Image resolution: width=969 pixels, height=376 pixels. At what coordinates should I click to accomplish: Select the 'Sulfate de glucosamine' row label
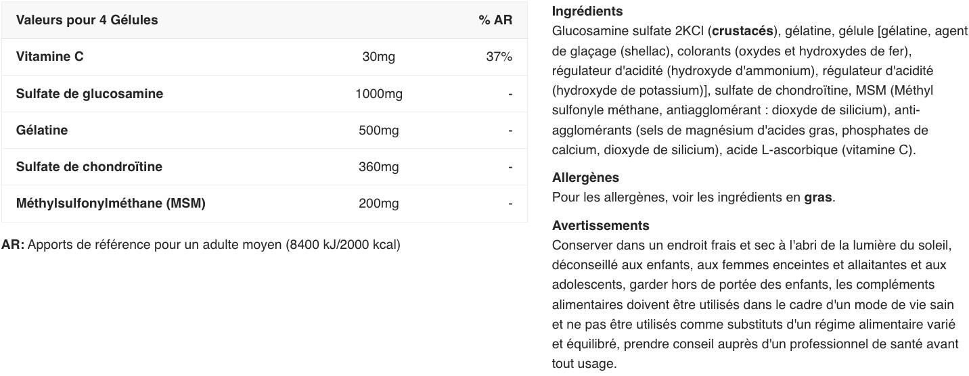[x=89, y=93]
